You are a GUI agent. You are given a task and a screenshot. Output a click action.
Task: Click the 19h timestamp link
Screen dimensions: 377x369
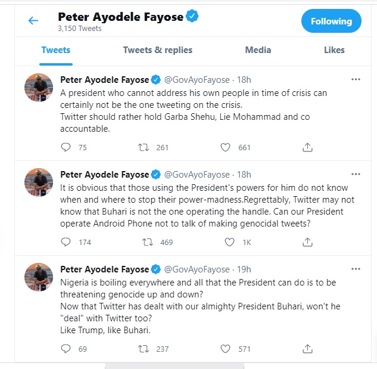click(244, 269)
